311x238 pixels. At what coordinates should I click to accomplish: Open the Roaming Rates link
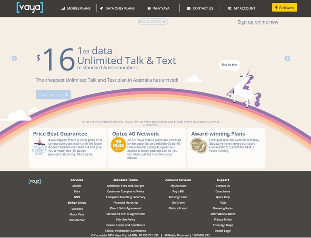[223, 208]
